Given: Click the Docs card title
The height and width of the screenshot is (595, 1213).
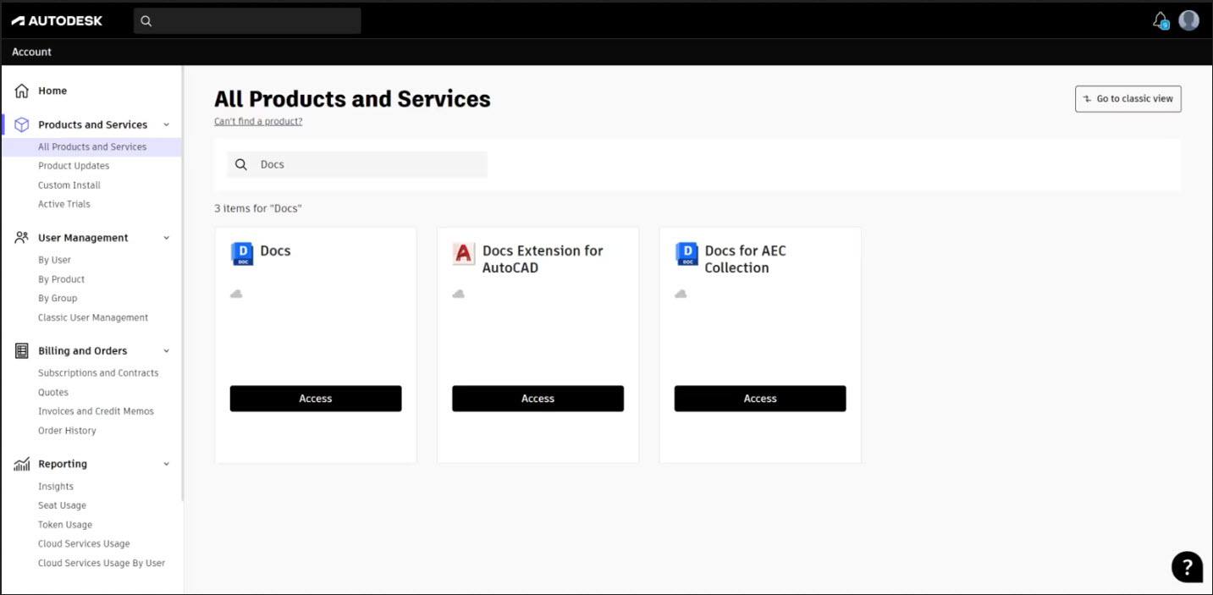Looking at the screenshot, I should pyautogui.click(x=276, y=251).
